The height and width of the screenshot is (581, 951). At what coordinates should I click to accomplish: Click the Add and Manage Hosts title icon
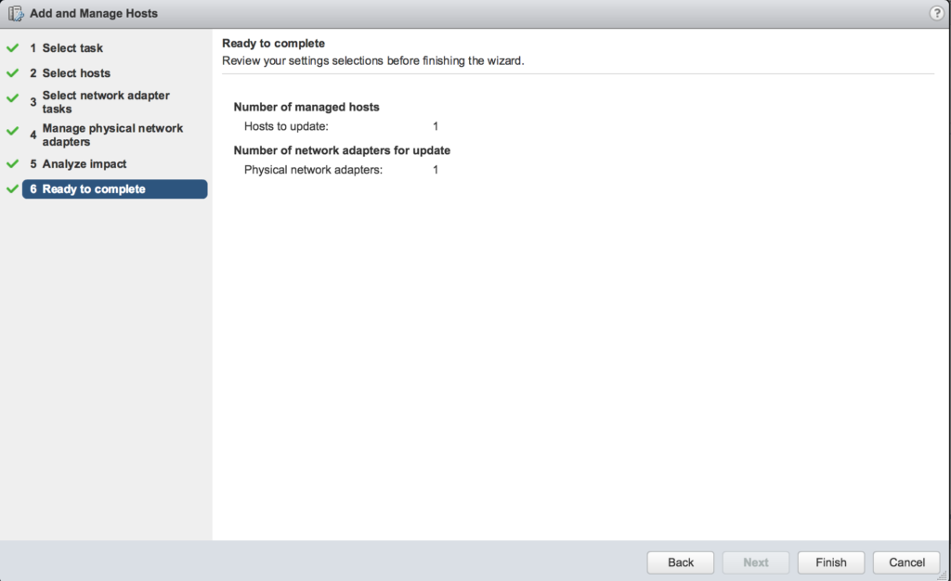[x=16, y=13]
